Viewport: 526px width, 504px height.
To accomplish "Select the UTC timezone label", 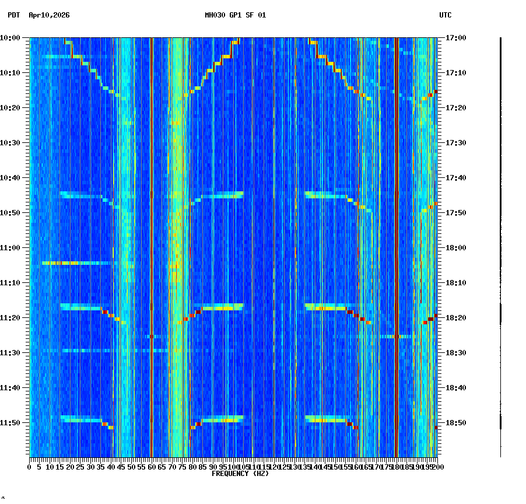I will [x=446, y=16].
